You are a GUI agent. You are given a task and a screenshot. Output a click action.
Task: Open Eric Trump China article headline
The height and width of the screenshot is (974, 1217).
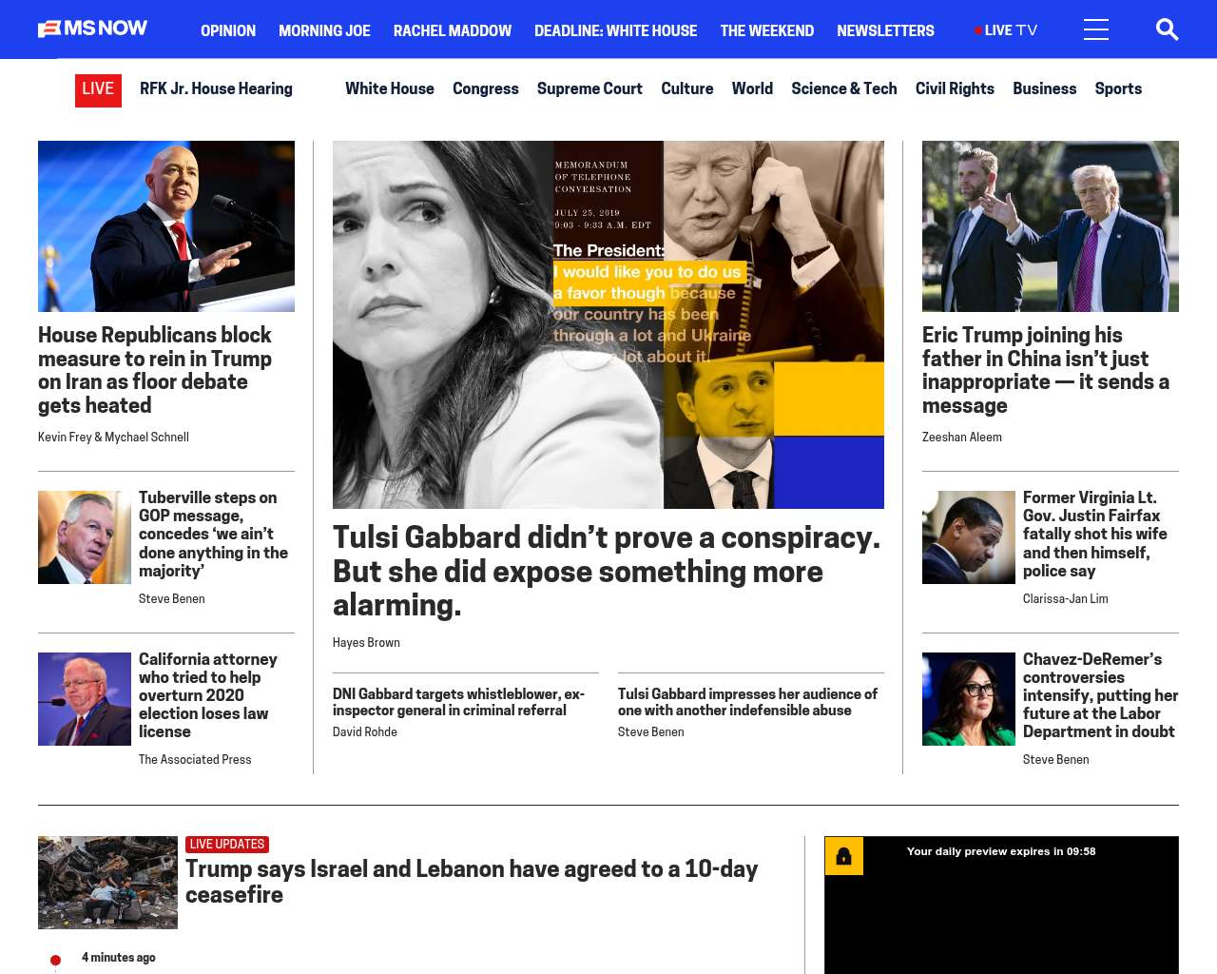coord(1046,370)
